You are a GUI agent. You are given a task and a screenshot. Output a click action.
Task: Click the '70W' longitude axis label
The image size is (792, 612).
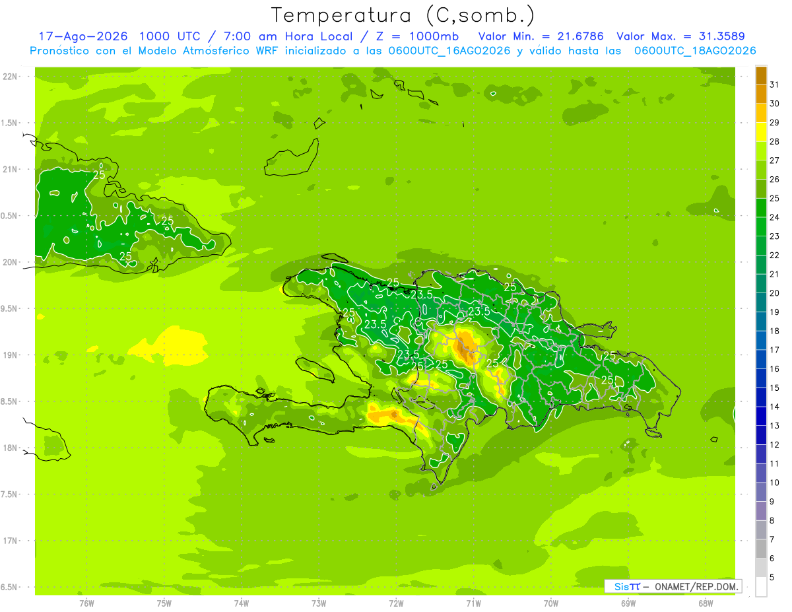pyautogui.click(x=551, y=603)
